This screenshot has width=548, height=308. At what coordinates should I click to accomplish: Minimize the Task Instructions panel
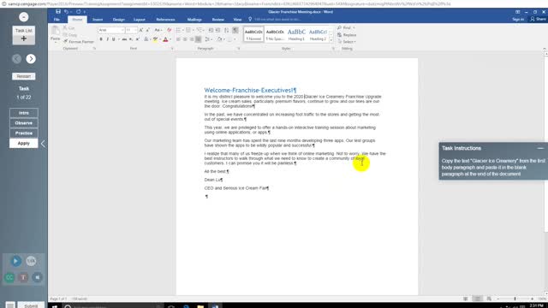(x=540, y=148)
